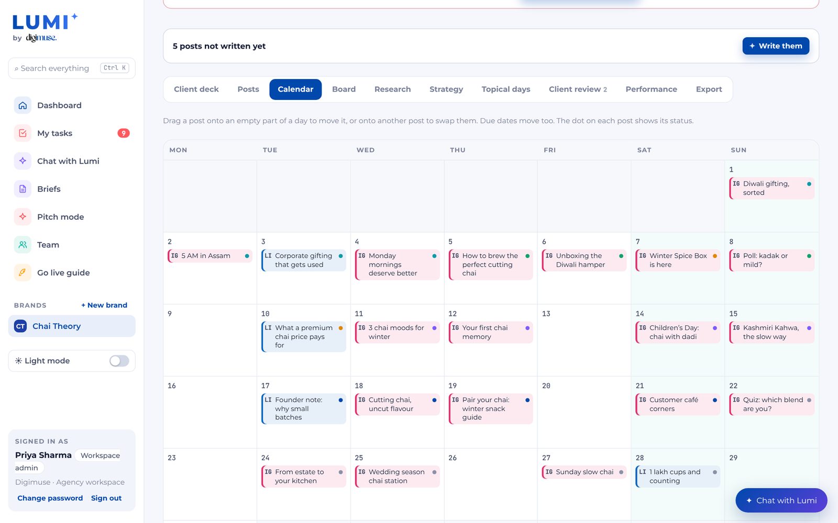
Task: Open the Client review tab
Action: [x=578, y=89]
